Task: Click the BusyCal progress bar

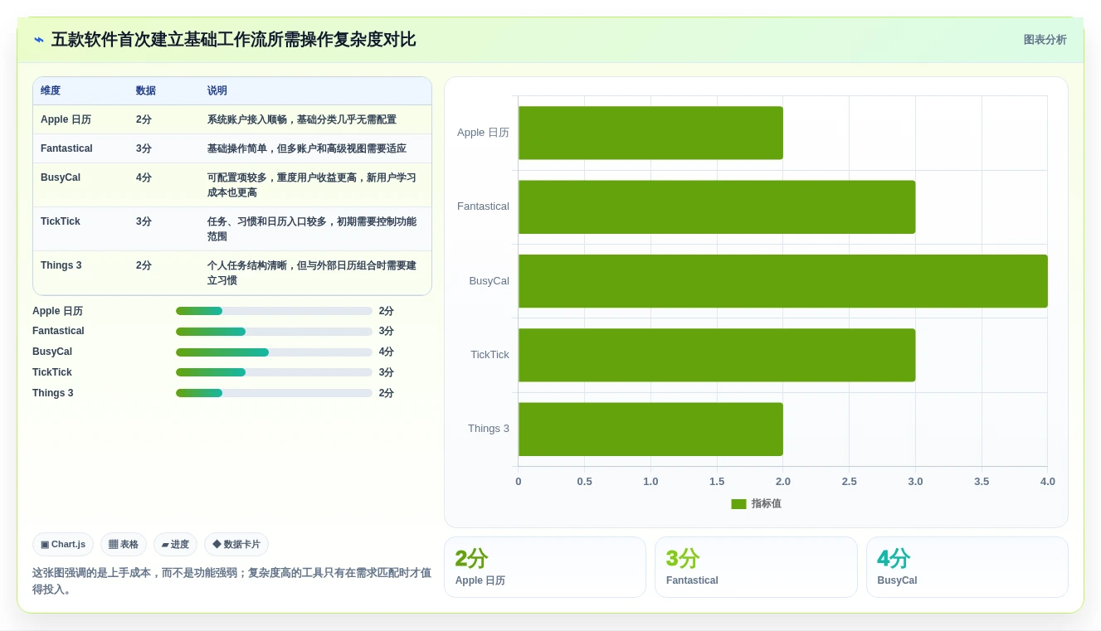Action: (x=274, y=352)
